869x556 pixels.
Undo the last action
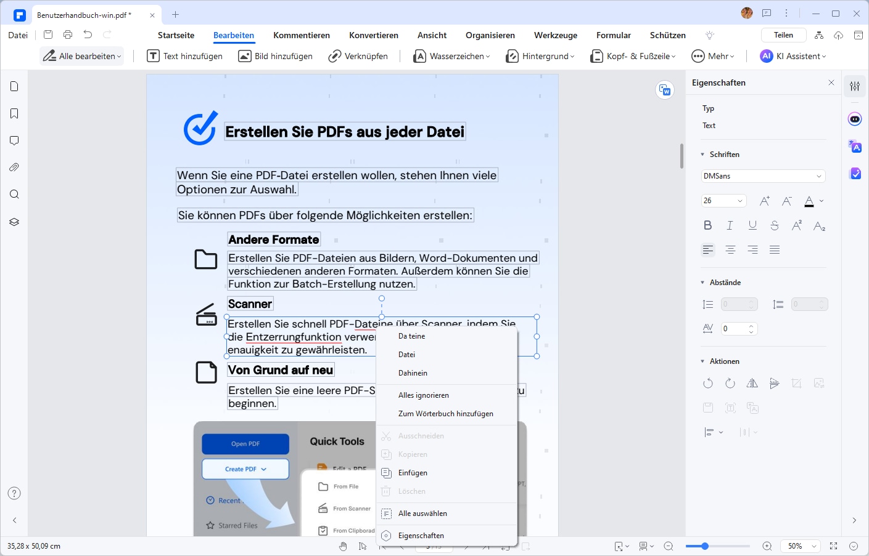click(x=88, y=35)
